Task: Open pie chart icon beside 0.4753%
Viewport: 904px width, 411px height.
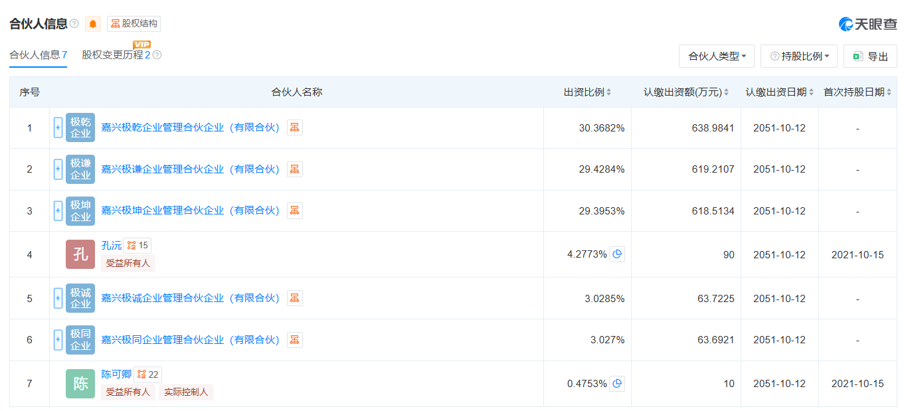Action: [x=617, y=384]
